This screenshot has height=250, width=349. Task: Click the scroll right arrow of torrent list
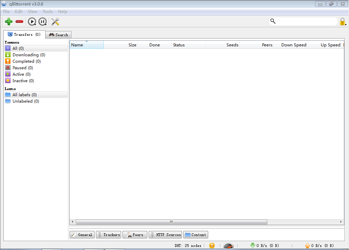coord(341,222)
